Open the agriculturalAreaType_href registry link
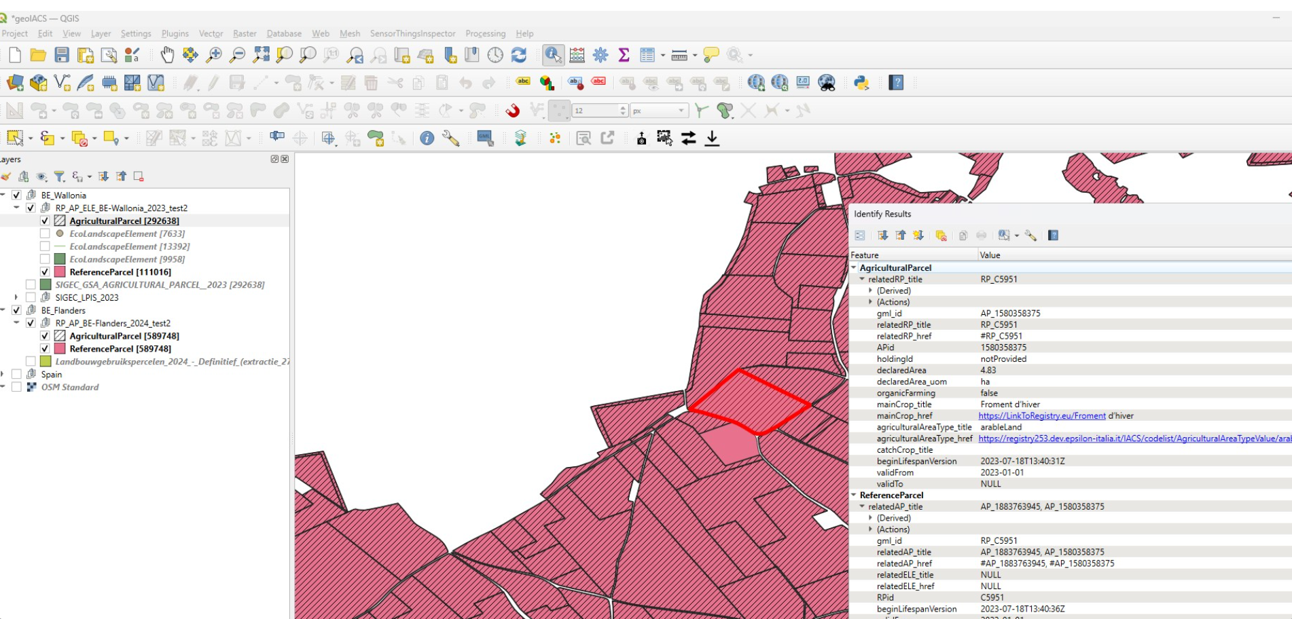This screenshot has width=1292, height=619. (1134, 438)
